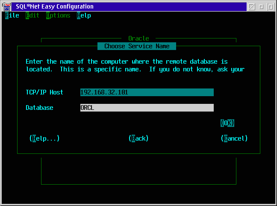Minimize the SQL*Net Easy Configuration window
The height and width of the screenshot is (206, 277).
click(251, 7)
